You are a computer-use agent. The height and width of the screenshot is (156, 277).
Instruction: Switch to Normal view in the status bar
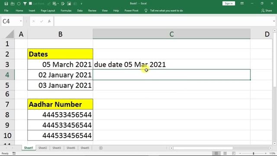click(x=216, y=153)
